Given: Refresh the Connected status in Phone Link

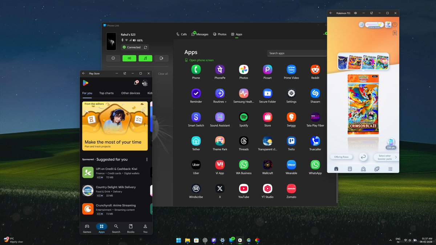Looking at the screenshot, I should [x=145, y=47].
